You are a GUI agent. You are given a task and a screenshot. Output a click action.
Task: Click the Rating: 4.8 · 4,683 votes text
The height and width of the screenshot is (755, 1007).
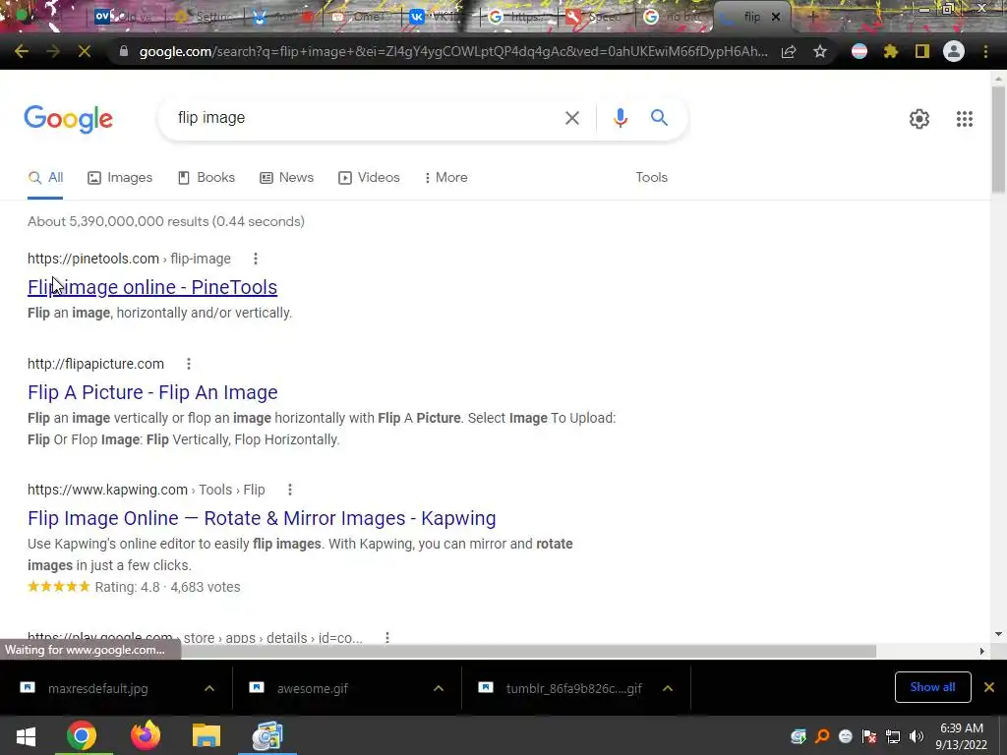tap(167, 587)
